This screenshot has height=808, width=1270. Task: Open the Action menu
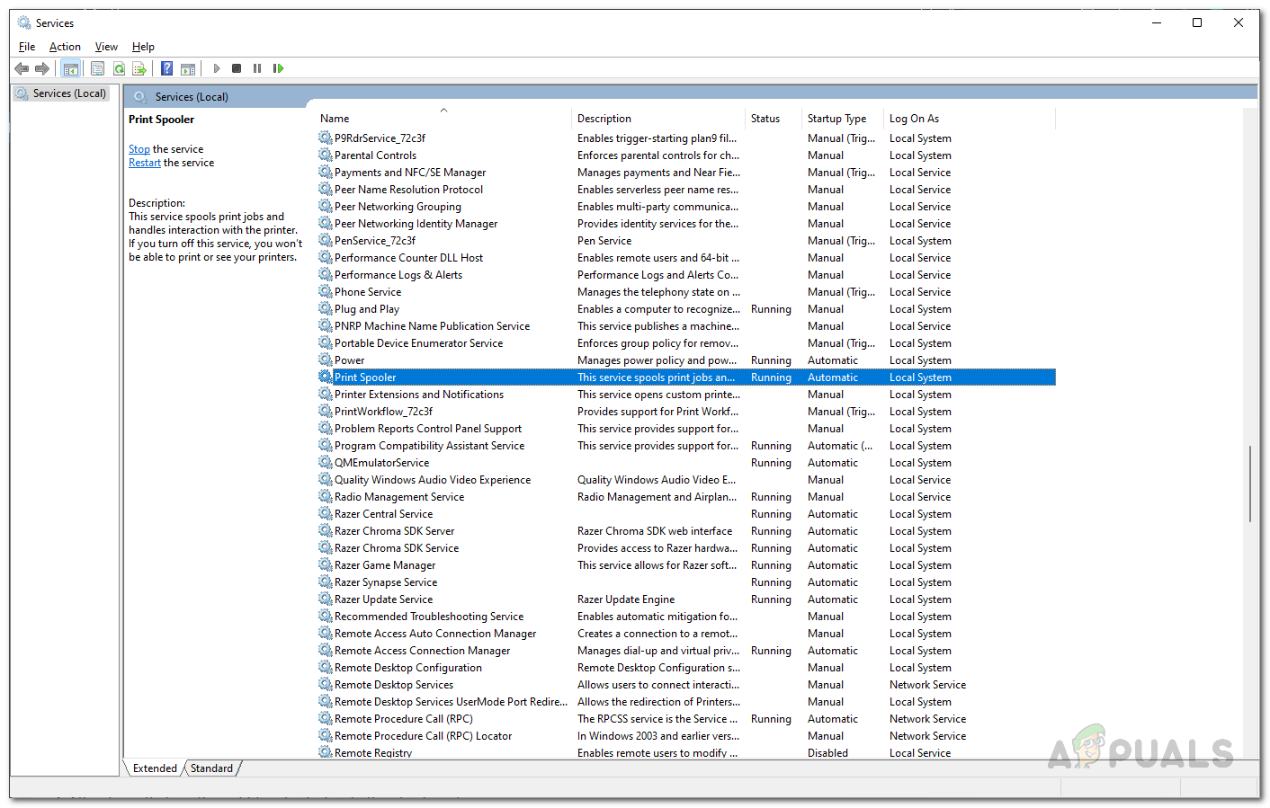65,47
